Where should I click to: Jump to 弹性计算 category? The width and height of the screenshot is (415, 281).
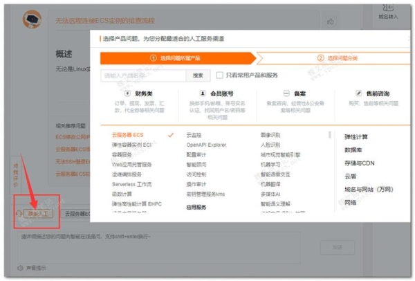356,137
